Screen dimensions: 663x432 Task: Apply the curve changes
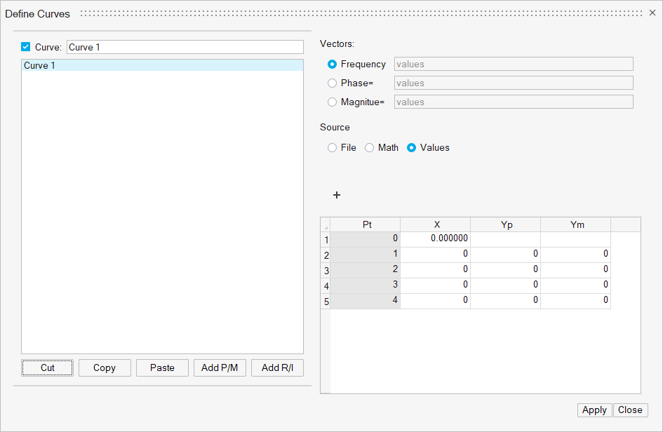click(x=594, y=410)
